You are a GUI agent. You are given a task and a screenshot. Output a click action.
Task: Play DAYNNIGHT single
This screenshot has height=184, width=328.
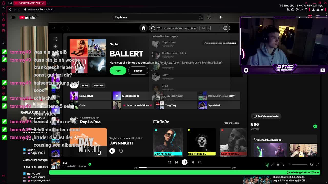[x=112, y=151]
